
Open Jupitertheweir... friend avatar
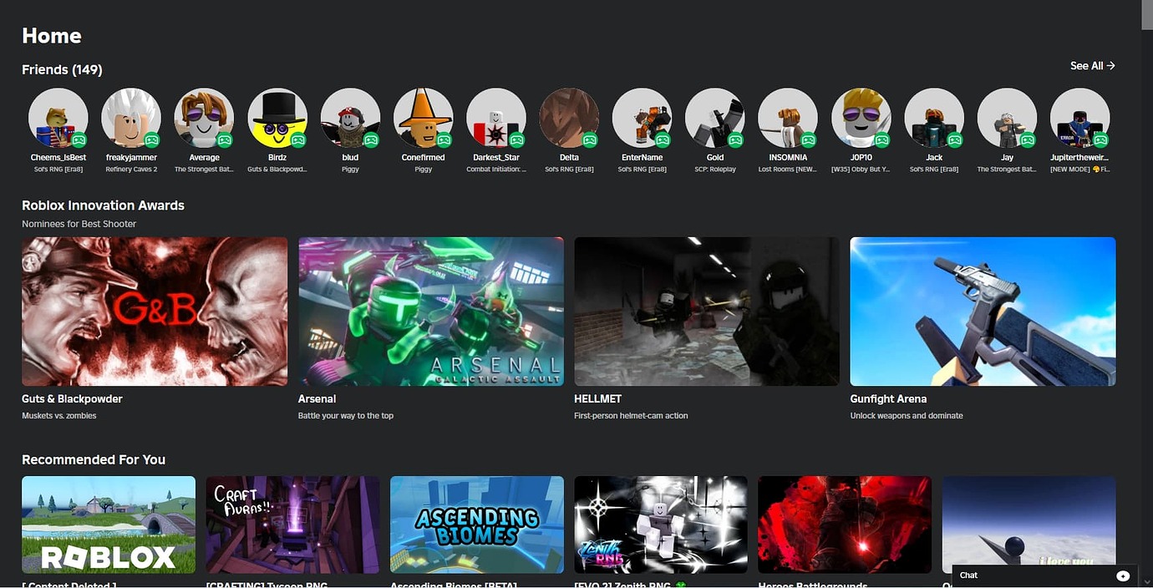1080,118
